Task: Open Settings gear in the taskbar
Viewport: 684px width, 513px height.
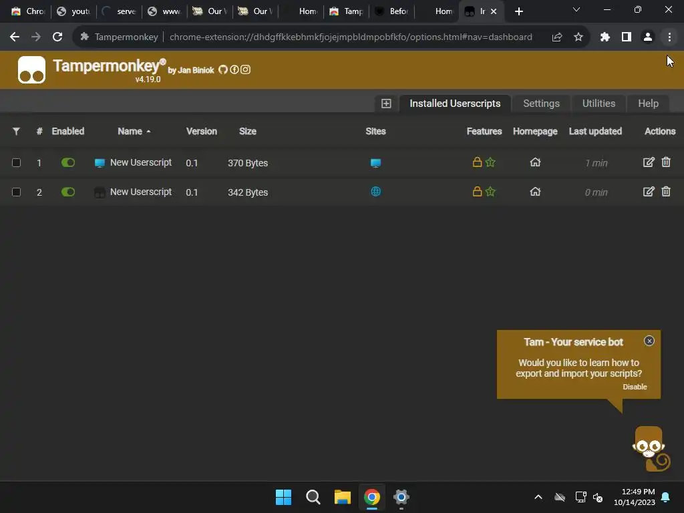Action: [x=401, y=497]
